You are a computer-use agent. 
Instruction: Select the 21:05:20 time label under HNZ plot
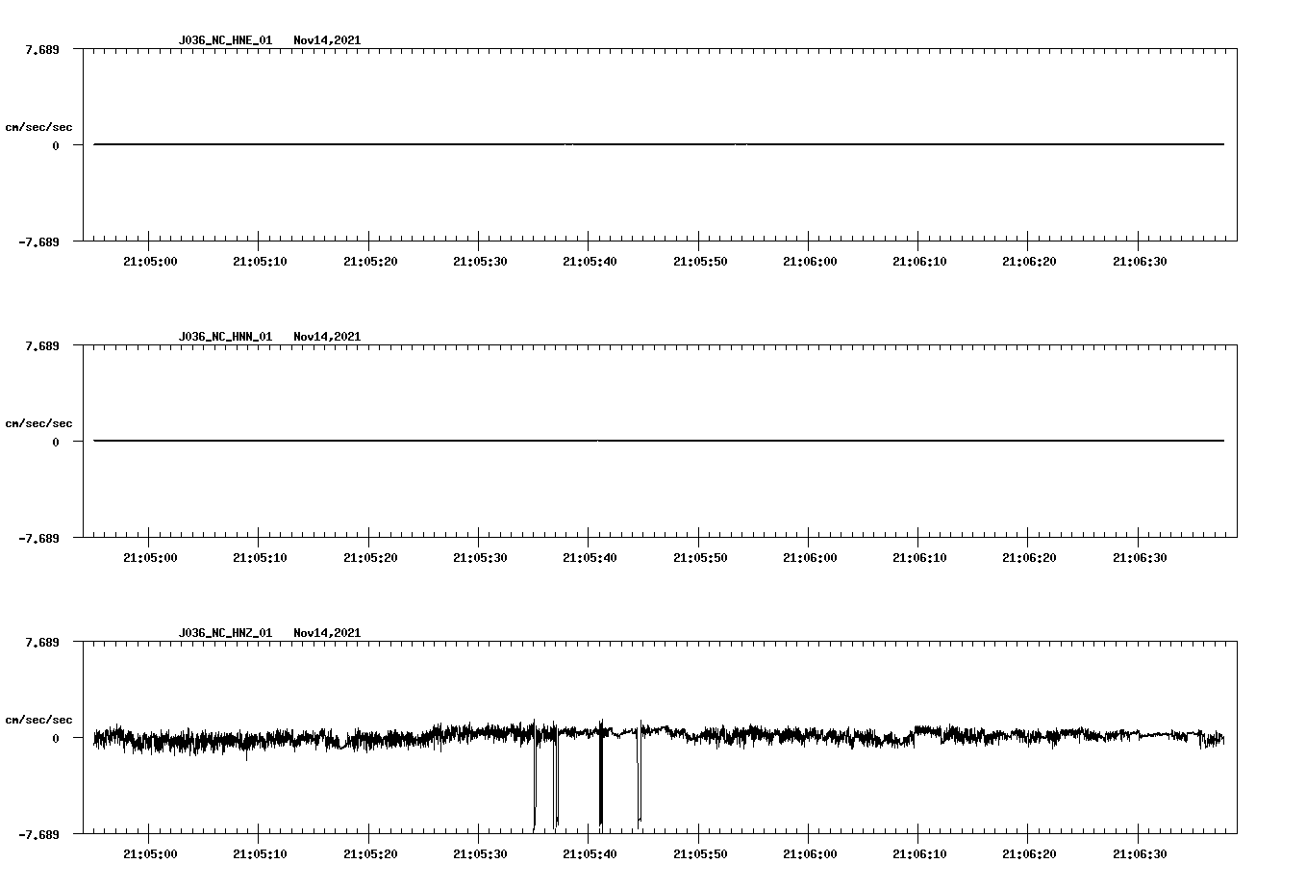tap(370, 854)
